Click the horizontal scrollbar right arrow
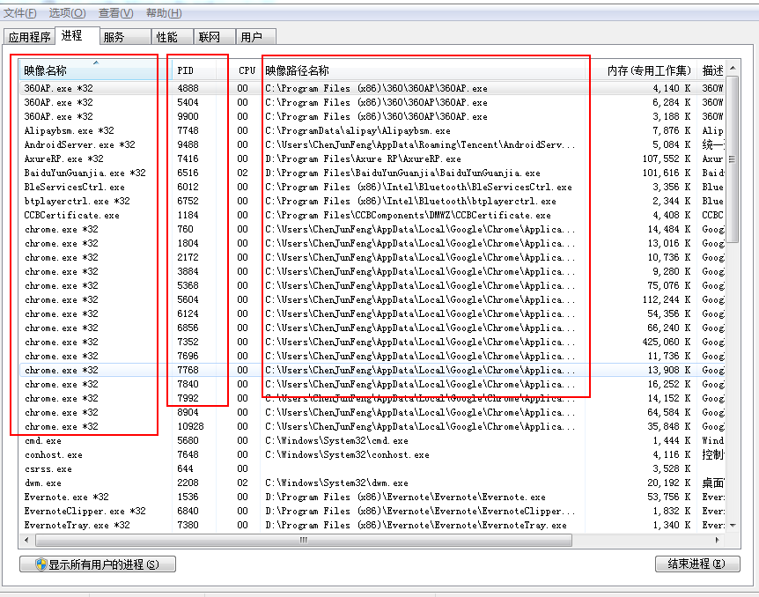This screenshot has width=759, height=597. tap(717, 540)
